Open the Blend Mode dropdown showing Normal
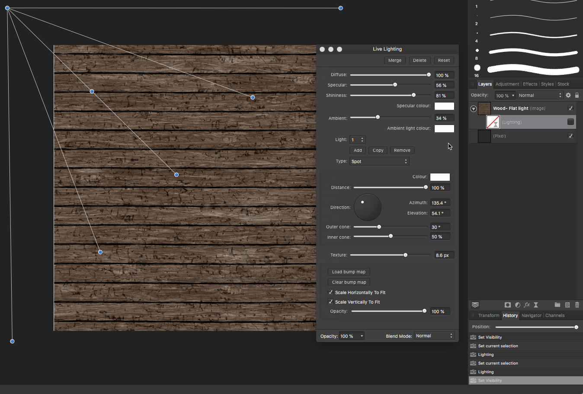 click(434, 336)
